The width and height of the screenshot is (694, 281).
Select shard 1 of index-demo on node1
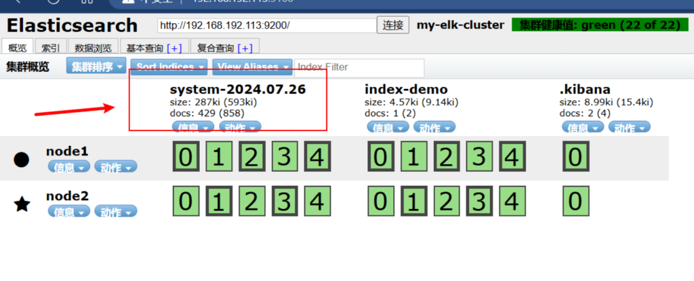(x=414, y=156)
